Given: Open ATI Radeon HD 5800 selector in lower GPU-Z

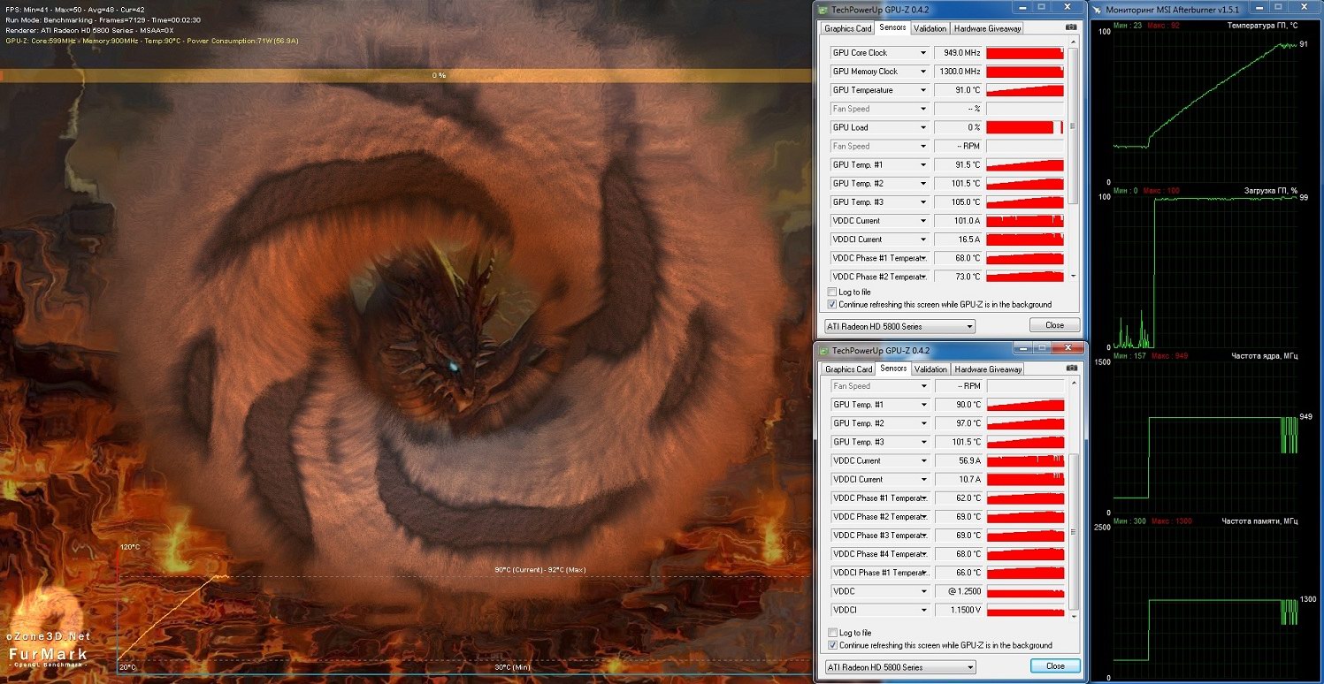Looking at the screenshot, I should click(x=899, y=667).
